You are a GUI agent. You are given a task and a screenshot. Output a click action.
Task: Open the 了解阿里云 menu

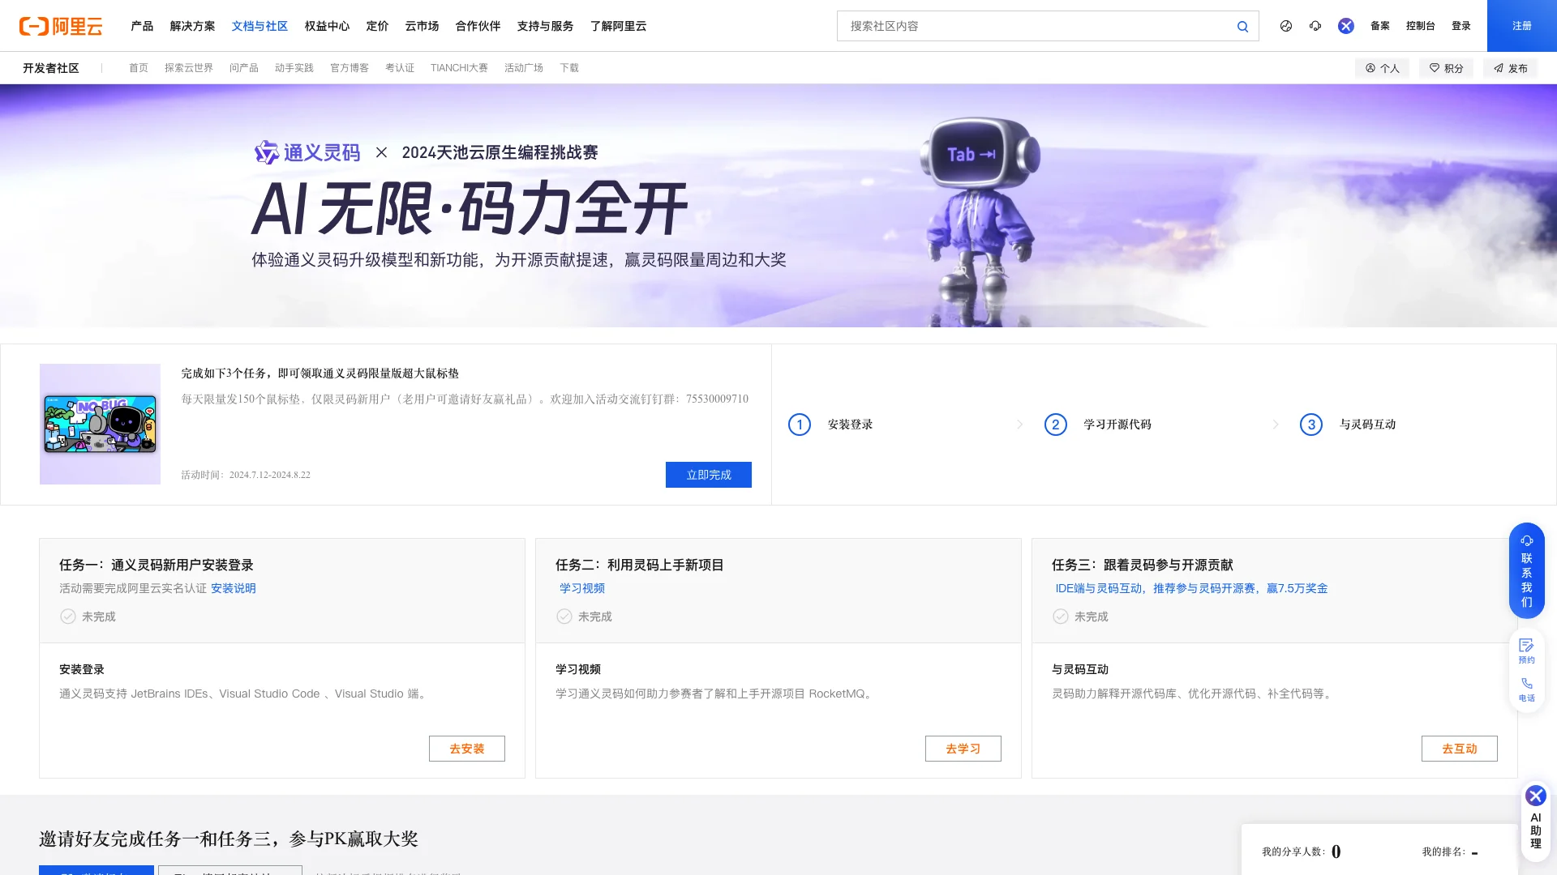click(618, 26)
